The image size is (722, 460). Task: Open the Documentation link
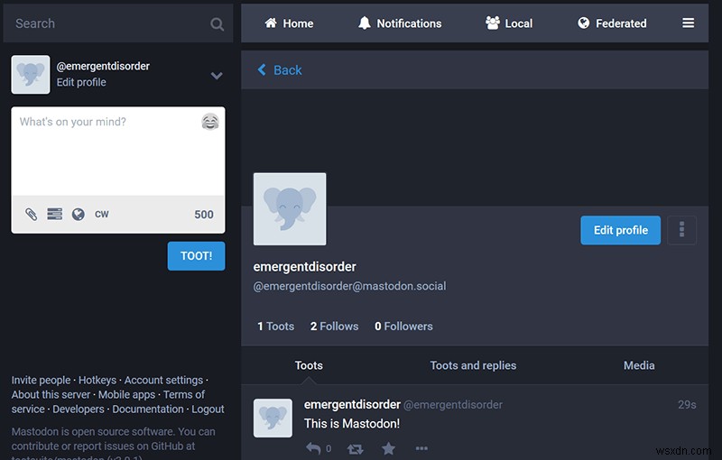148,409
